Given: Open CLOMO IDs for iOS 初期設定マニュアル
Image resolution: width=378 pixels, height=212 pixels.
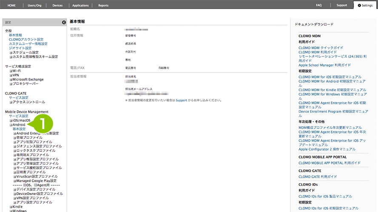Looking at the screenshot, I should 328,208.
